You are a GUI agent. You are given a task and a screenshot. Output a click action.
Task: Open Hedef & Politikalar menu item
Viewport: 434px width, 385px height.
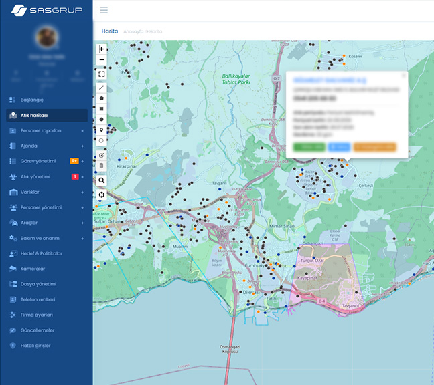coord(46,253)
